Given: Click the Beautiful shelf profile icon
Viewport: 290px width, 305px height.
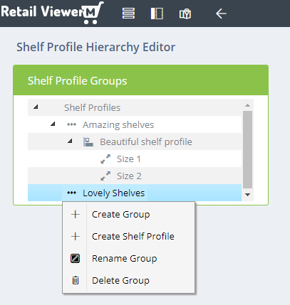Looking at the screenshot, I should 88,141.
